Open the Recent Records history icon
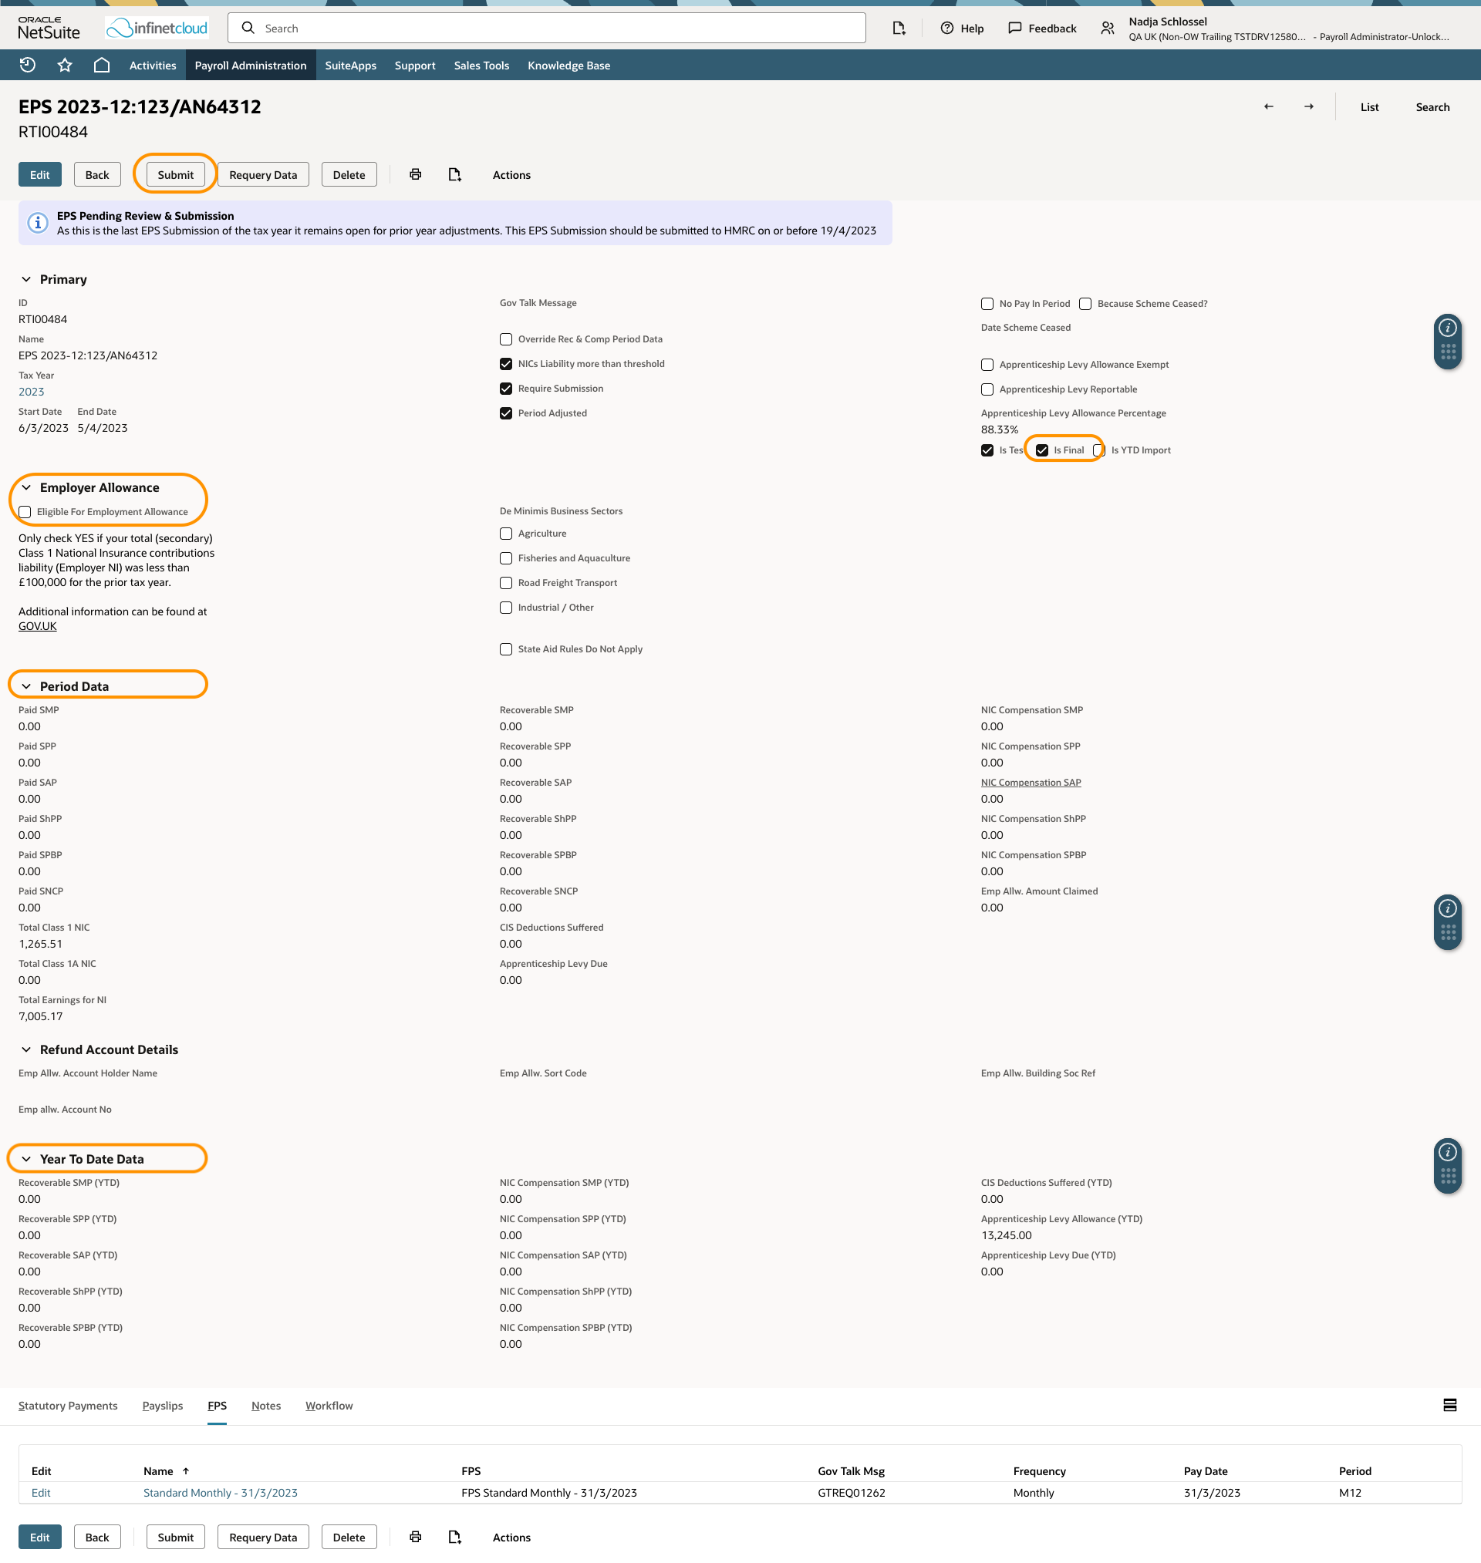The width and height of the screenshot is (1481, 1563). [28, 66]
